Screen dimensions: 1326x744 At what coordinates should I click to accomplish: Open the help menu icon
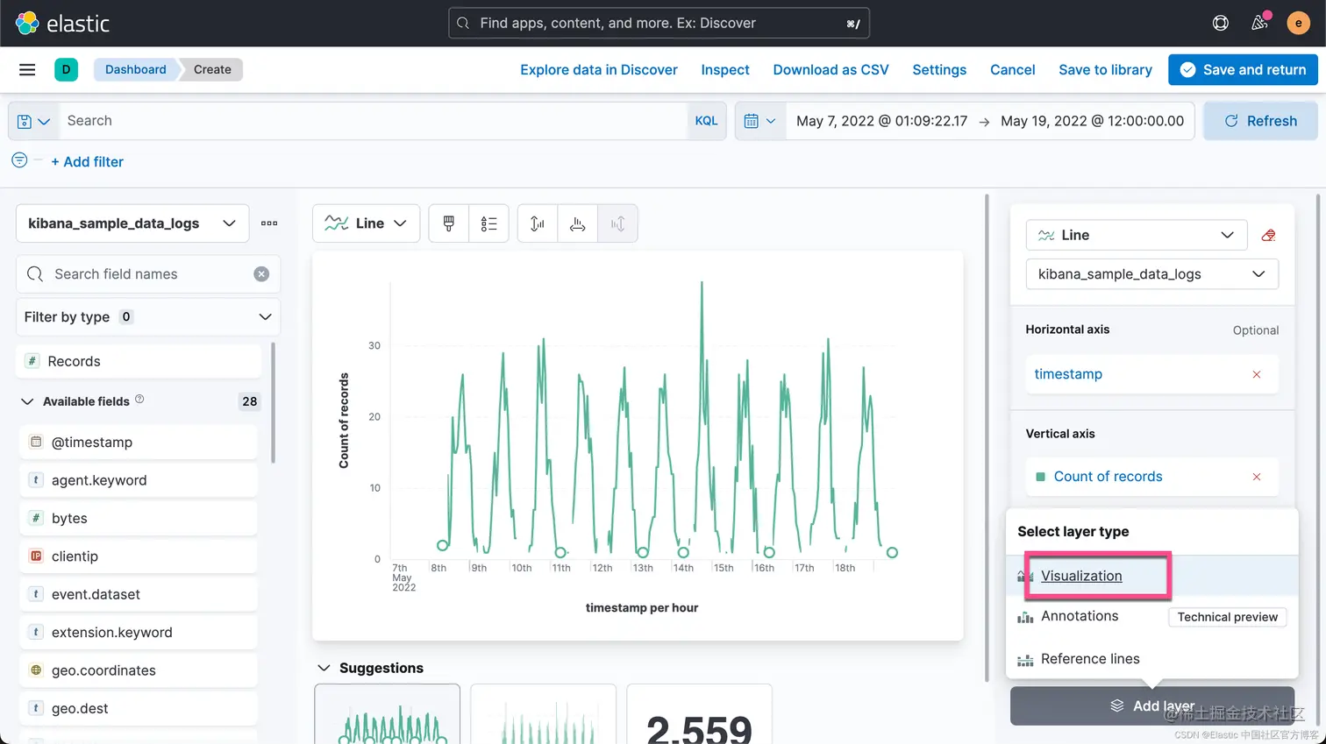pyautogui.click(x=1220, y=23)
